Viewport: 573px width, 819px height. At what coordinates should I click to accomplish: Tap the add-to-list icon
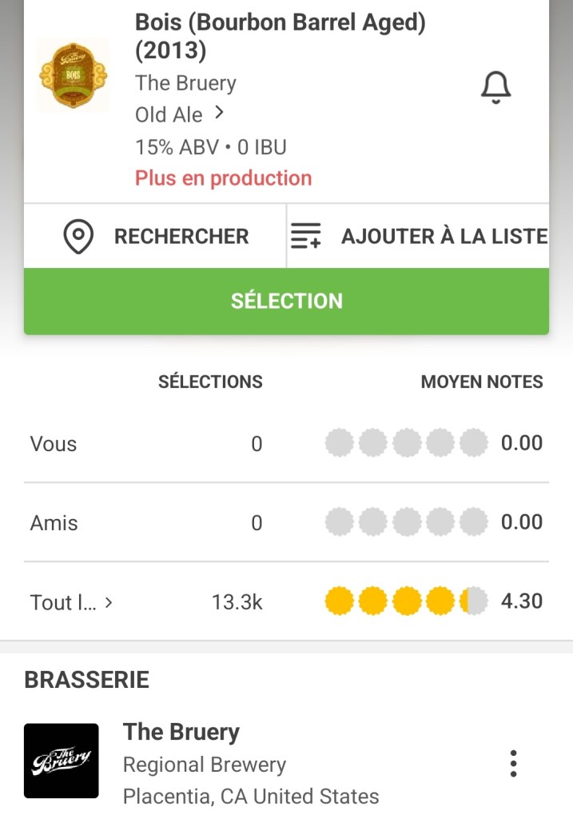tap(305, 237)
